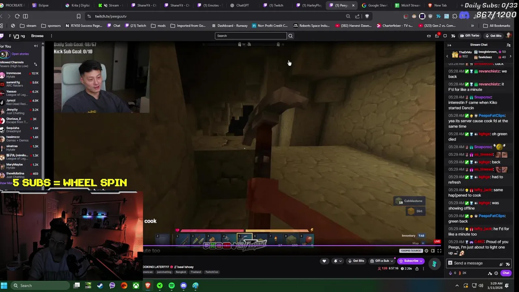
Task: Click the search magnifier button on Twitch
Action: tap(290, 36)
